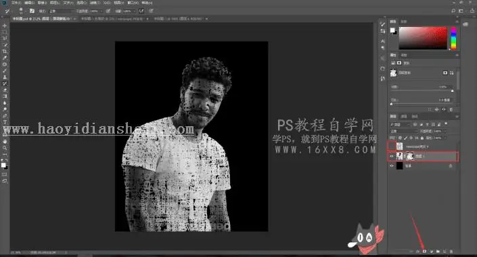Select the Hand tool

click(x=5, y=142)
